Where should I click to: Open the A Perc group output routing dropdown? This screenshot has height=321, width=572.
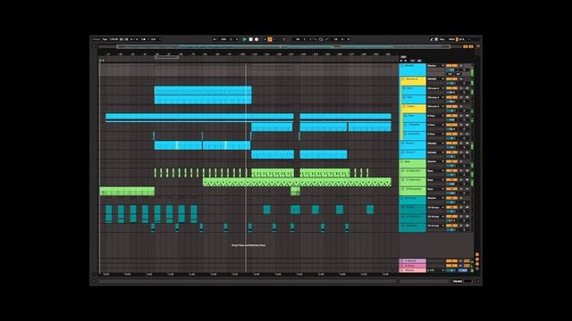click(x=435, y=106)
